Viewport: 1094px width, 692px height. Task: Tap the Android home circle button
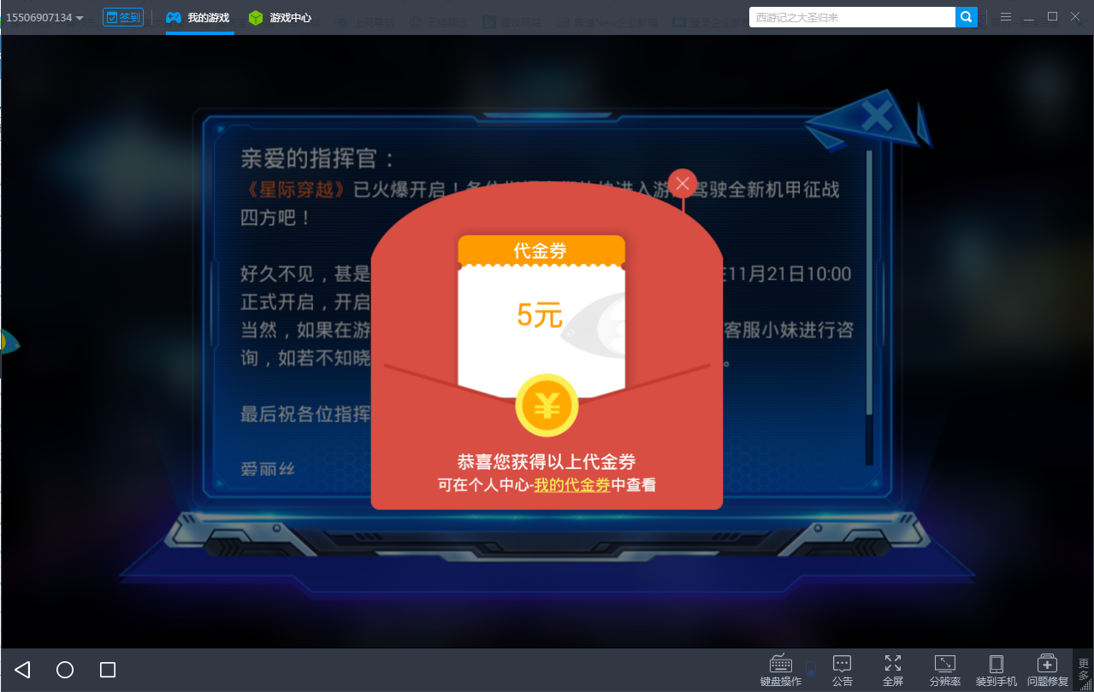(x=65, y=670)
